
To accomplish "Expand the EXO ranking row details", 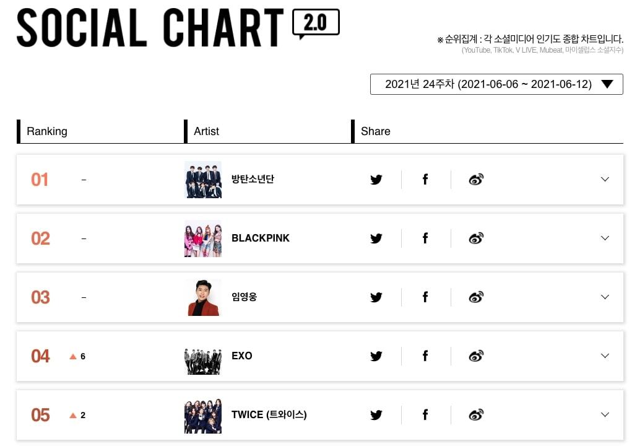I will point(605,356).
